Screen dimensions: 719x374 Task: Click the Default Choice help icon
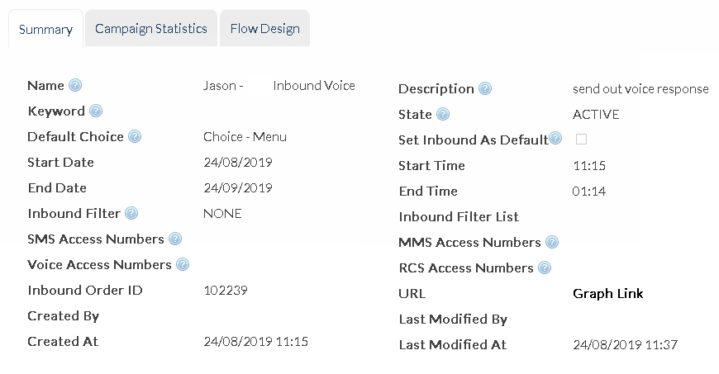point(134,137)
